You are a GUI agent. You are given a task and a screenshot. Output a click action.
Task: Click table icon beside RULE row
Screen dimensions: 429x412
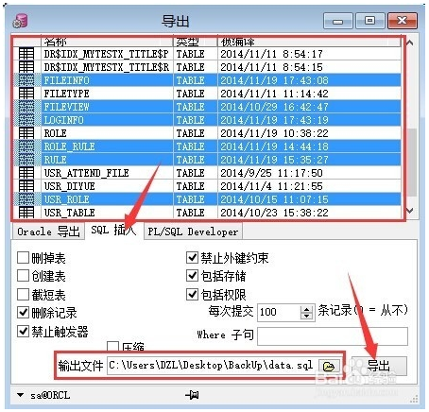(x=26, y=160)
